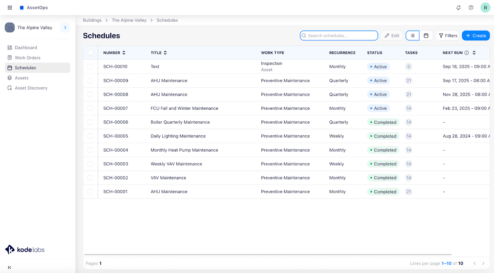Select the SCH-00001 row checkbox
This screenshot has width=494, height=273.
[90, 192]
